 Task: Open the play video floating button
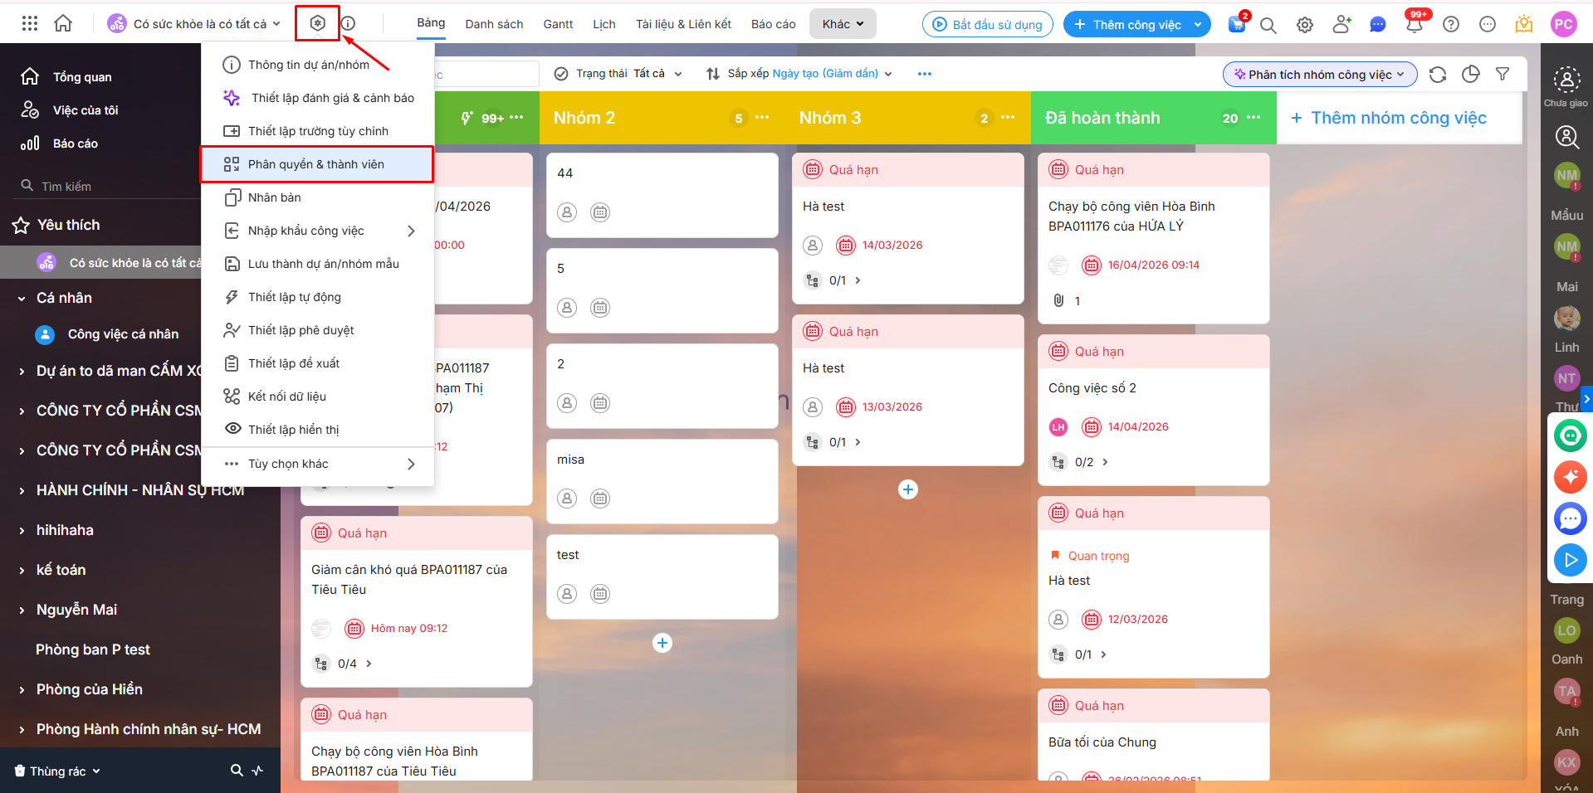point(1571,560)
